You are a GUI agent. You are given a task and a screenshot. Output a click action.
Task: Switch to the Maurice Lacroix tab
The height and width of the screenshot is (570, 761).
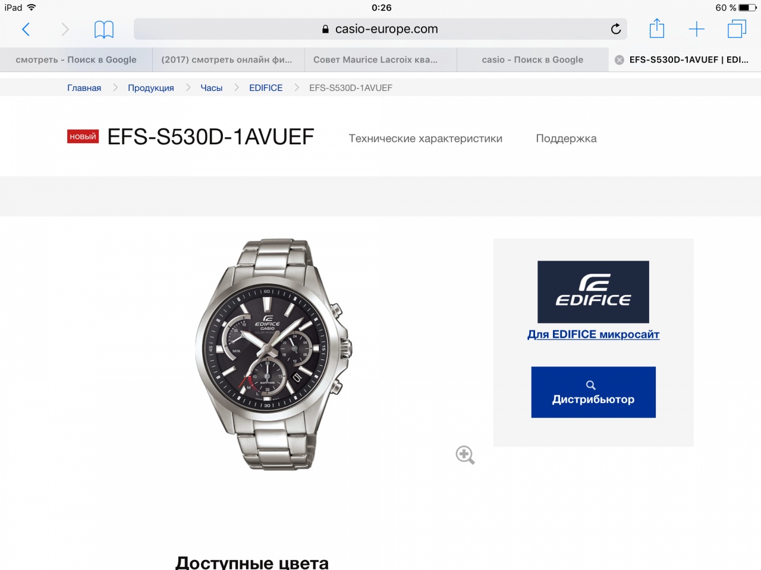(x=380, y=60)
